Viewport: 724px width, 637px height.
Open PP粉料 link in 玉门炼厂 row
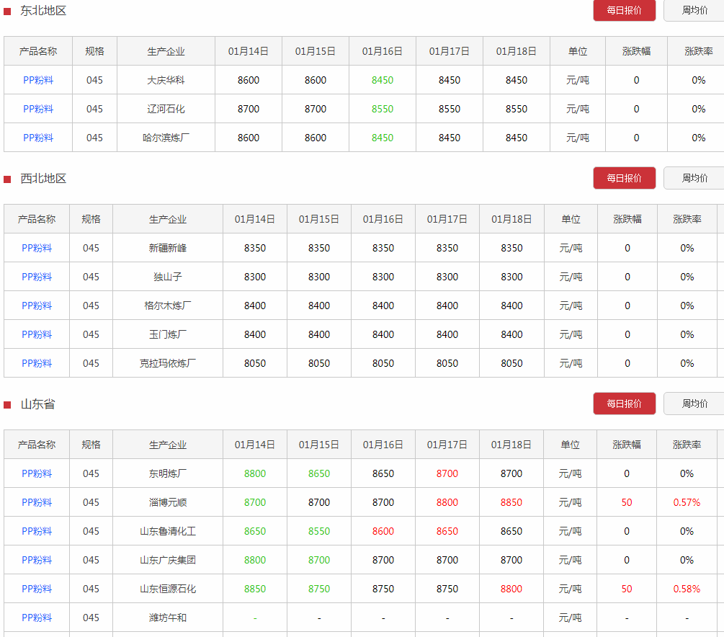click(x=37, y=334)
